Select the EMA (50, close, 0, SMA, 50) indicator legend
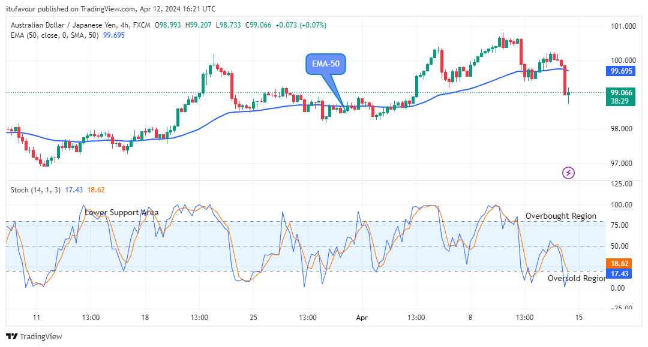This screenshot has width=648, height=347. 55,35
